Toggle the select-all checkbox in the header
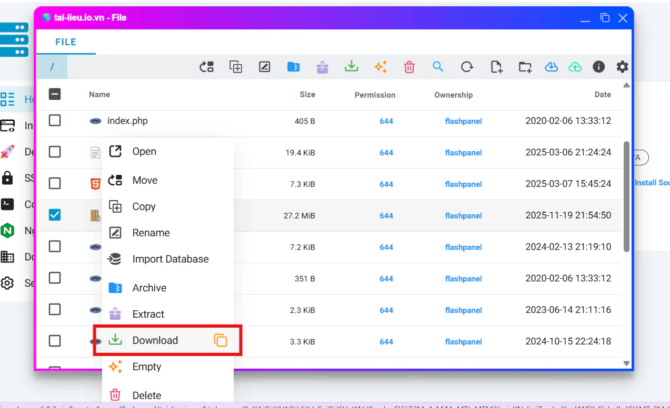The width and height of the screenshot is (670, 408). tap(55, 94)
